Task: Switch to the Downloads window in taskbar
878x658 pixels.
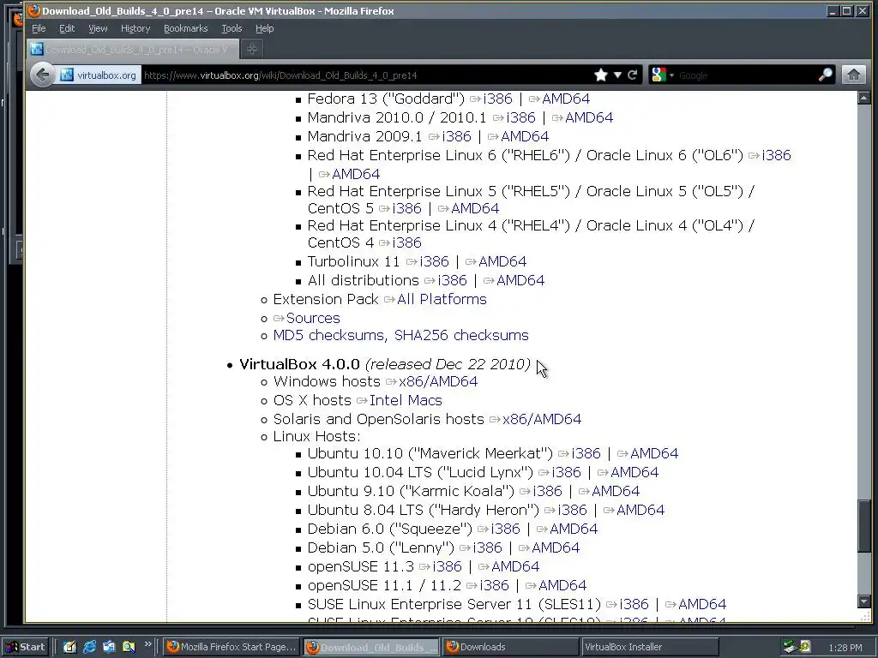Action: click(x=511, y=647)
